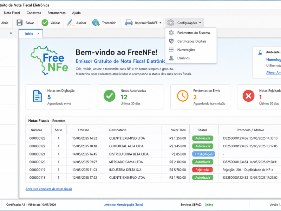Screen dimensions: 281x211
Task: Click the Alterar Ambiente link
Action: [274, 72]
